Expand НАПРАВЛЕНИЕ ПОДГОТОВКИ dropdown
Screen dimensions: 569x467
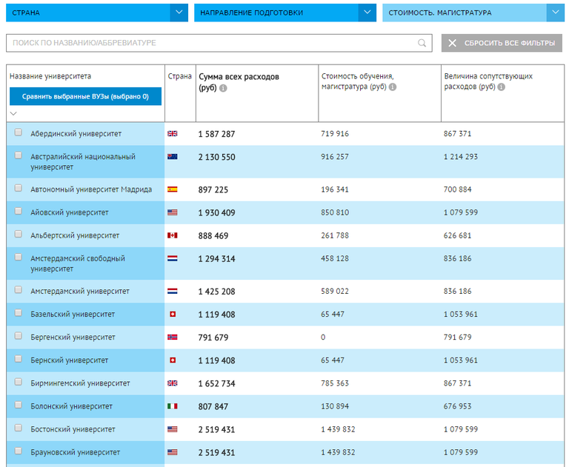click(x=367, y=13)
